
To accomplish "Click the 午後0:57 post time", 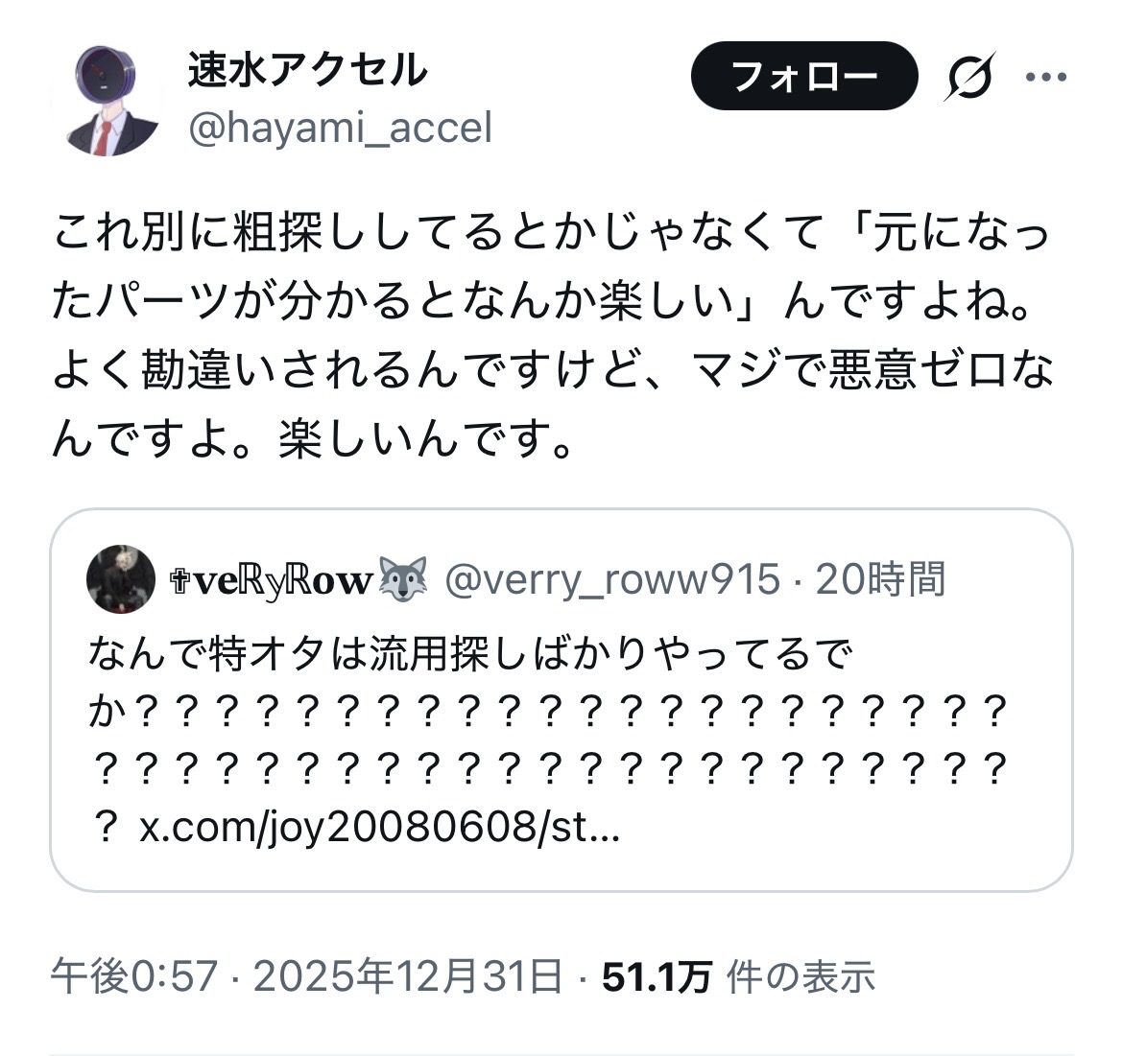I will pos(134,975).
